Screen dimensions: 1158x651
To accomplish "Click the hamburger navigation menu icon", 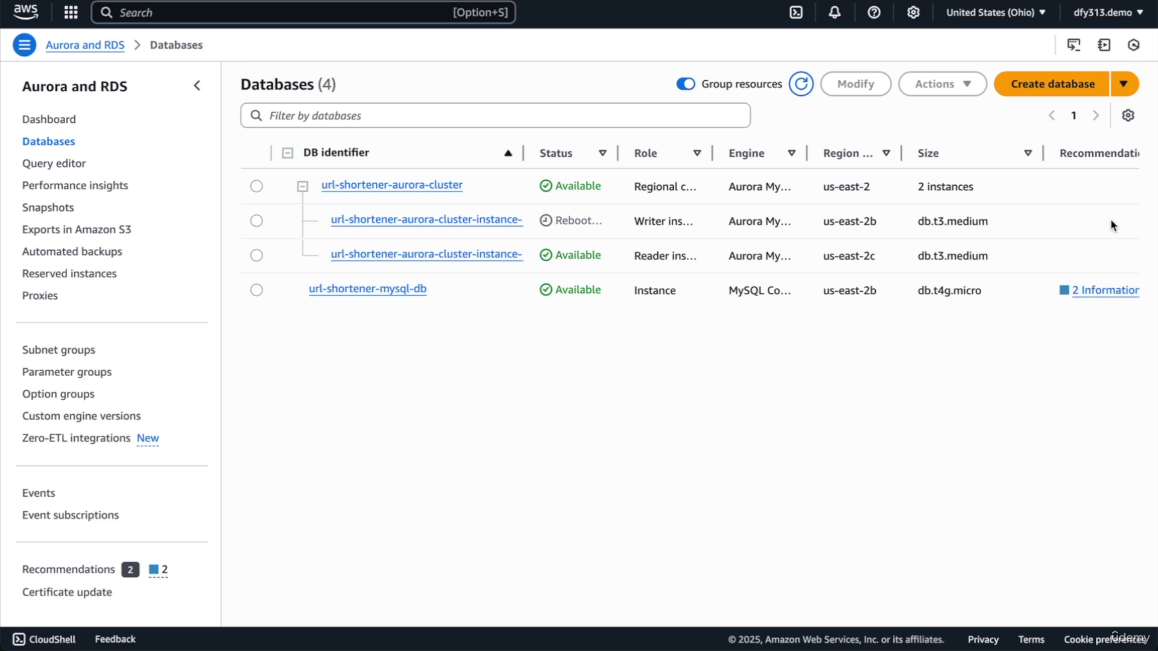I will (x=24, y=45).
